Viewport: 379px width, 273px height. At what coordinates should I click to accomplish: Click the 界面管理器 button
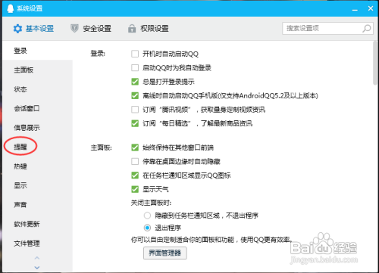[x=165, y=253]
